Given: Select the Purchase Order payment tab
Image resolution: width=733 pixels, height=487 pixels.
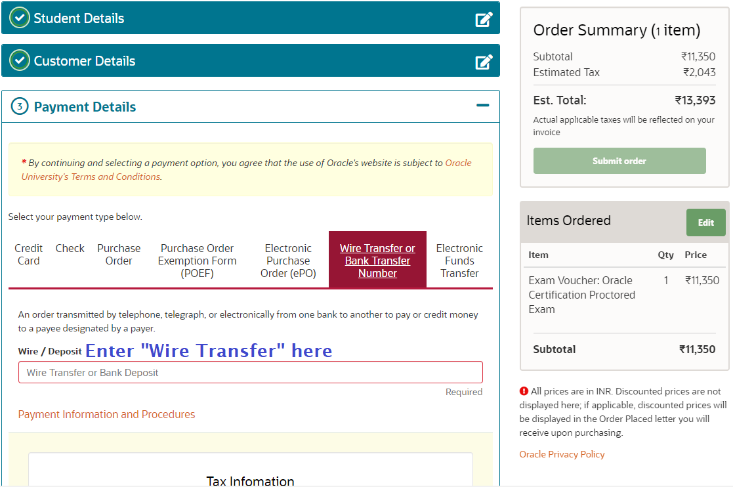Looking at the screenshot, I should [x=119, y=255].
